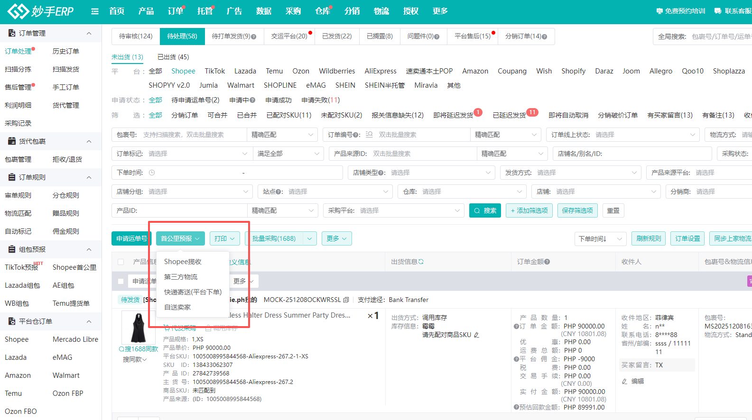Open the dress product thumbnail
Viewport: 752px width, 420px height.
click(139, 327)
